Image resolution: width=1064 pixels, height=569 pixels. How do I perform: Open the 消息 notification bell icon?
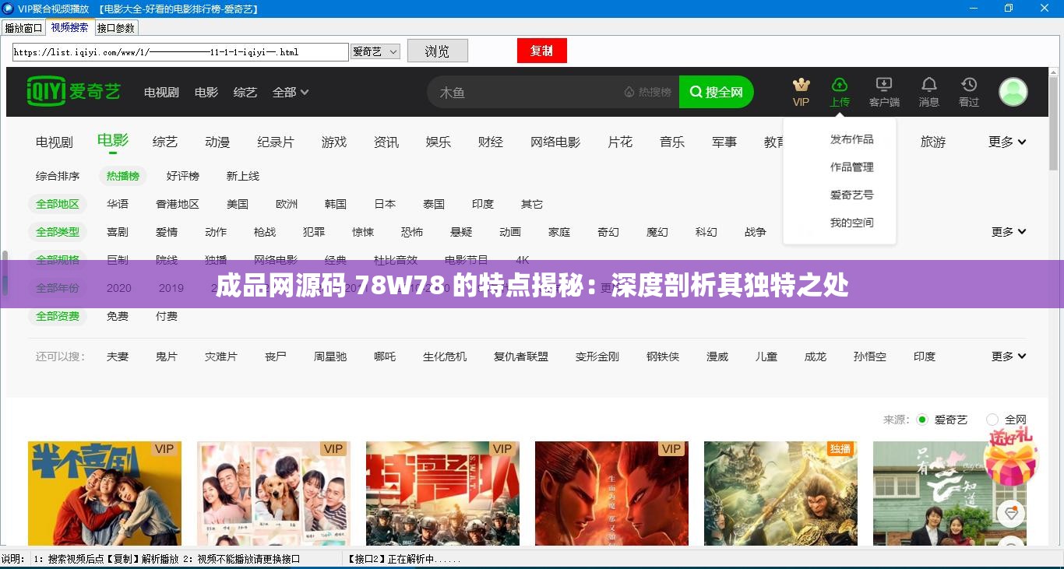tap(928, 84)
